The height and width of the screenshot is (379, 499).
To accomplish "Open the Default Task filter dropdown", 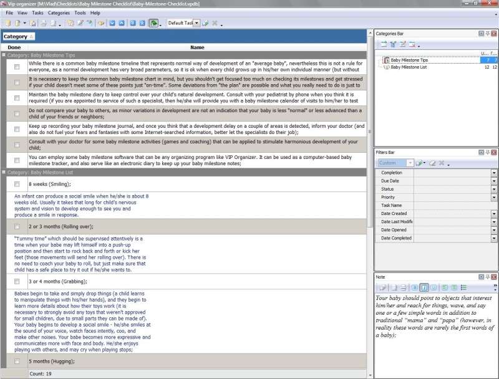I will click(196, 23).
